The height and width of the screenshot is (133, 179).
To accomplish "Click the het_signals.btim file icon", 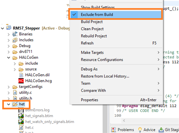I will click(x=21, y=116).
